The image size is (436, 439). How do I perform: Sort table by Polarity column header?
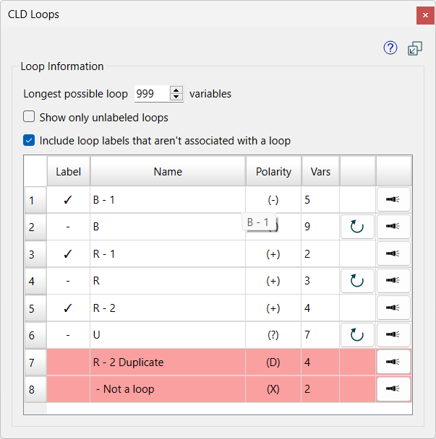pyautogui.click(x=273, y=171)
